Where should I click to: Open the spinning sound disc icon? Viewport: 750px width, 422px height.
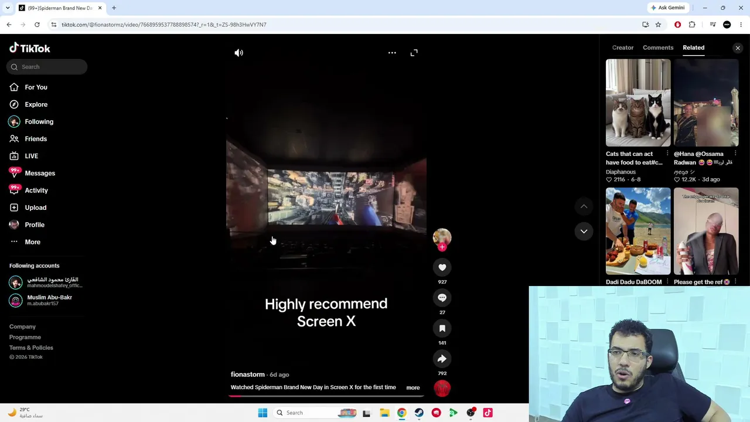(x=442, y=388)
